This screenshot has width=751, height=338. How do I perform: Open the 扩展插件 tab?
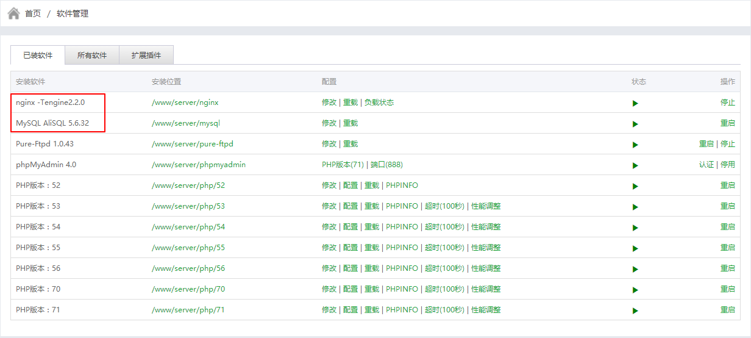(146, 55)
